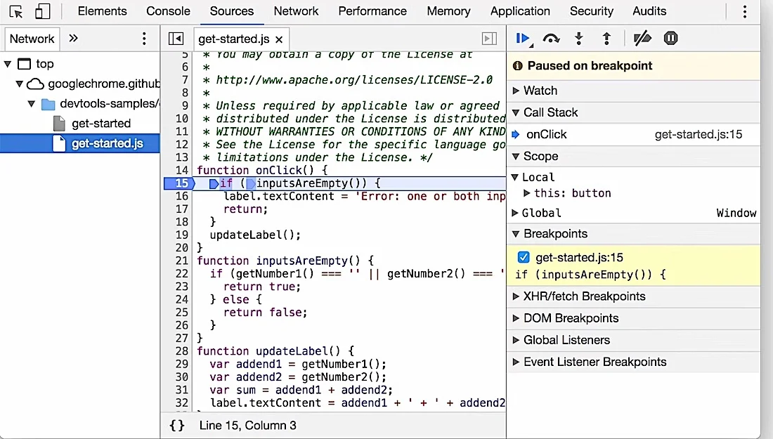Click line number 19 in the gutter
The height and width of the screenshot is (439, 773).
pos(181,235)
